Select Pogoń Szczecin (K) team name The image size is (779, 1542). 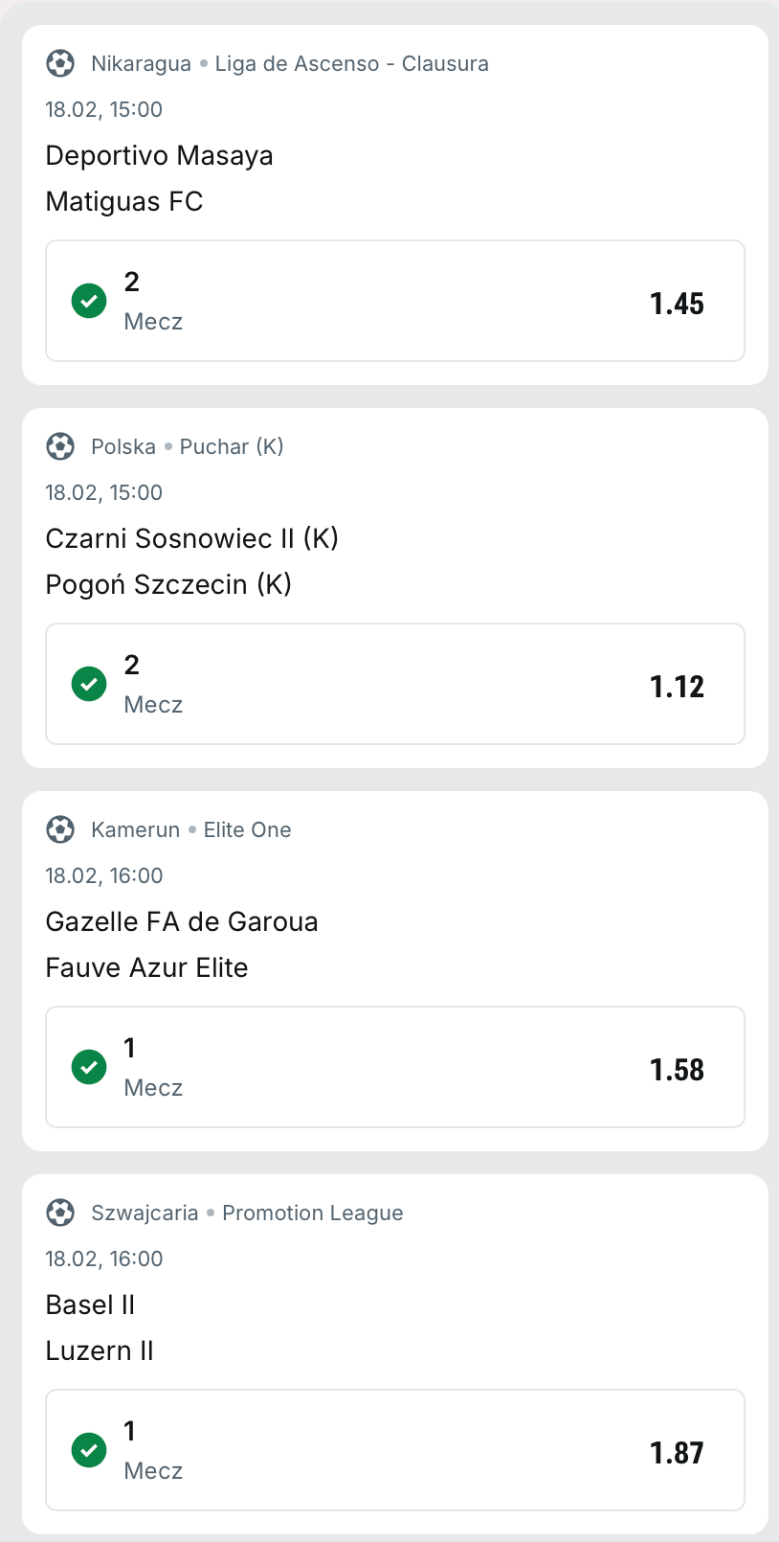168,584
